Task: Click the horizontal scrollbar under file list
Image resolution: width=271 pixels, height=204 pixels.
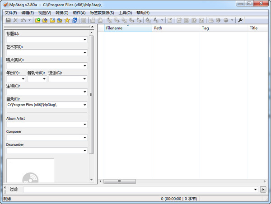Action: pos(181,181)
